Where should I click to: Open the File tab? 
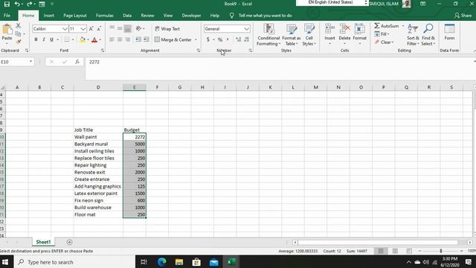7,16
